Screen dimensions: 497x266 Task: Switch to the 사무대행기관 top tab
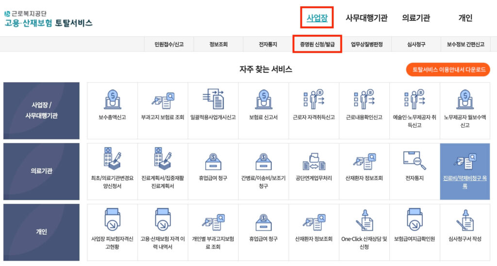click(366, 18)
